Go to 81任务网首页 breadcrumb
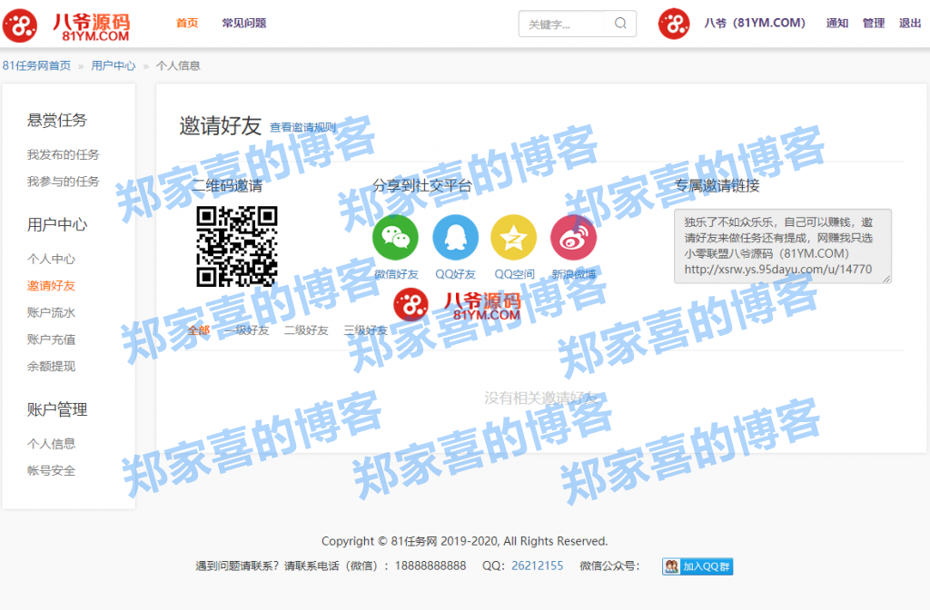 36,65
